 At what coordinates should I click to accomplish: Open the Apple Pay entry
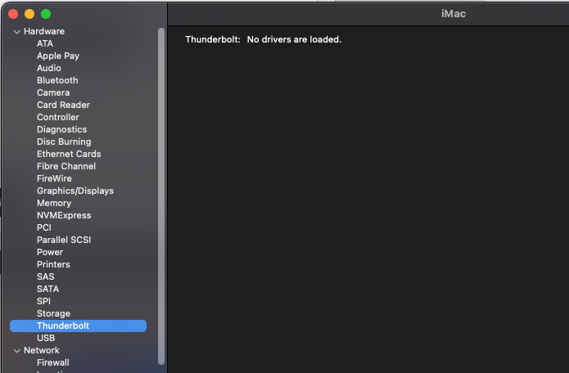pos(58,56)
